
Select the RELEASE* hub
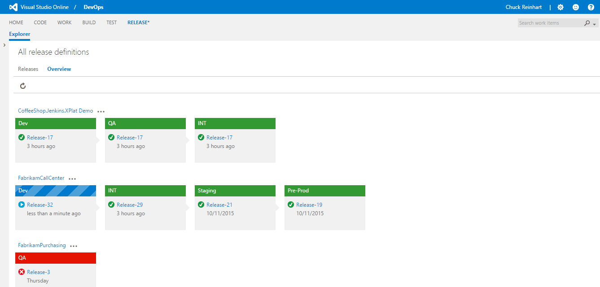(x=139, y=22)
